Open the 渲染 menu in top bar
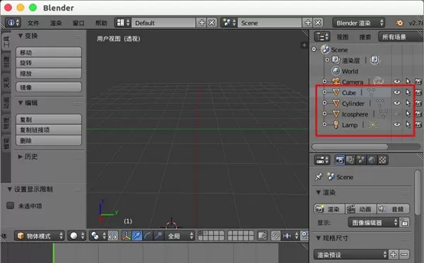Image resolution: width=424 pixels, height=263 pixels. [x=56, y=23]
